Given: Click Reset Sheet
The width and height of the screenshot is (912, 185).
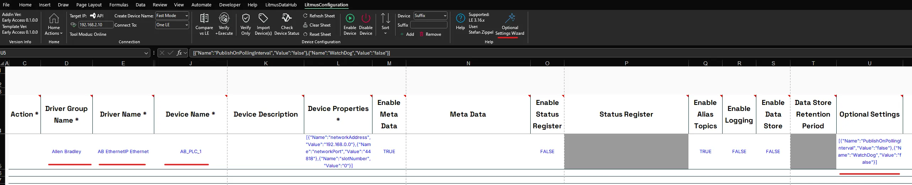Looking at the screenshot, I should (317, 34).
